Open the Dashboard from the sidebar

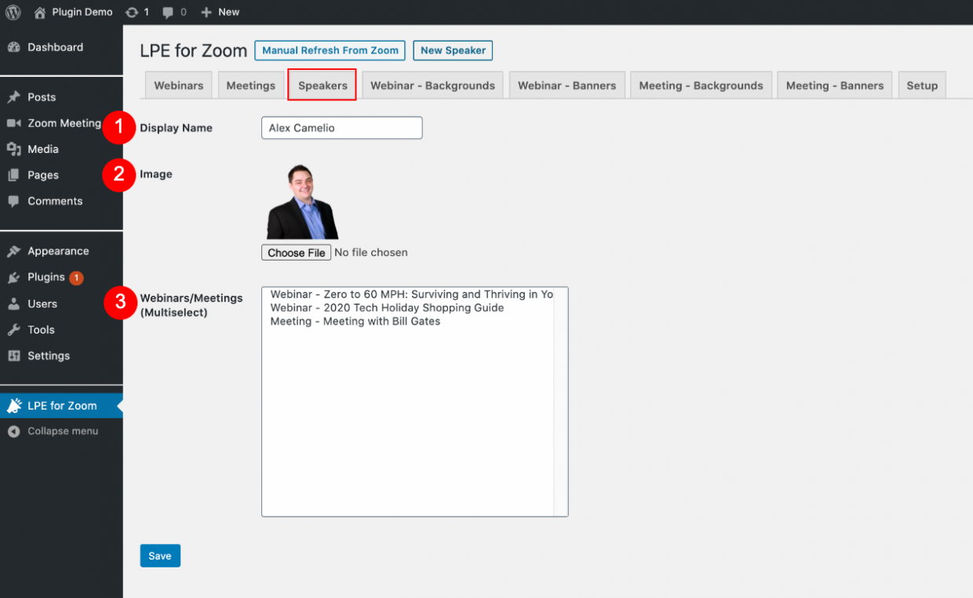click(x=55, y=47)
